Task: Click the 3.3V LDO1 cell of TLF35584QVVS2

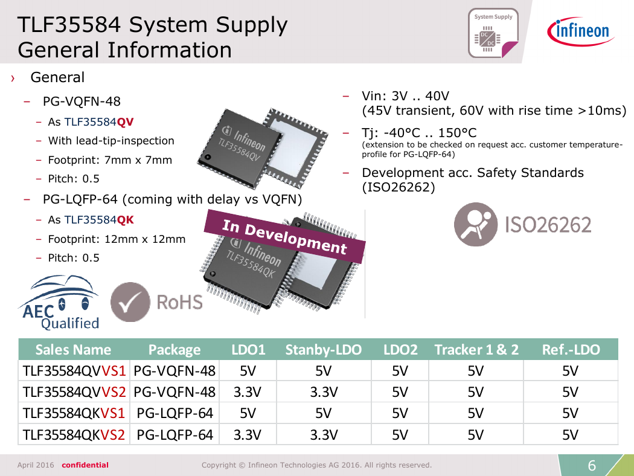Action: click(x=248, y=392)
